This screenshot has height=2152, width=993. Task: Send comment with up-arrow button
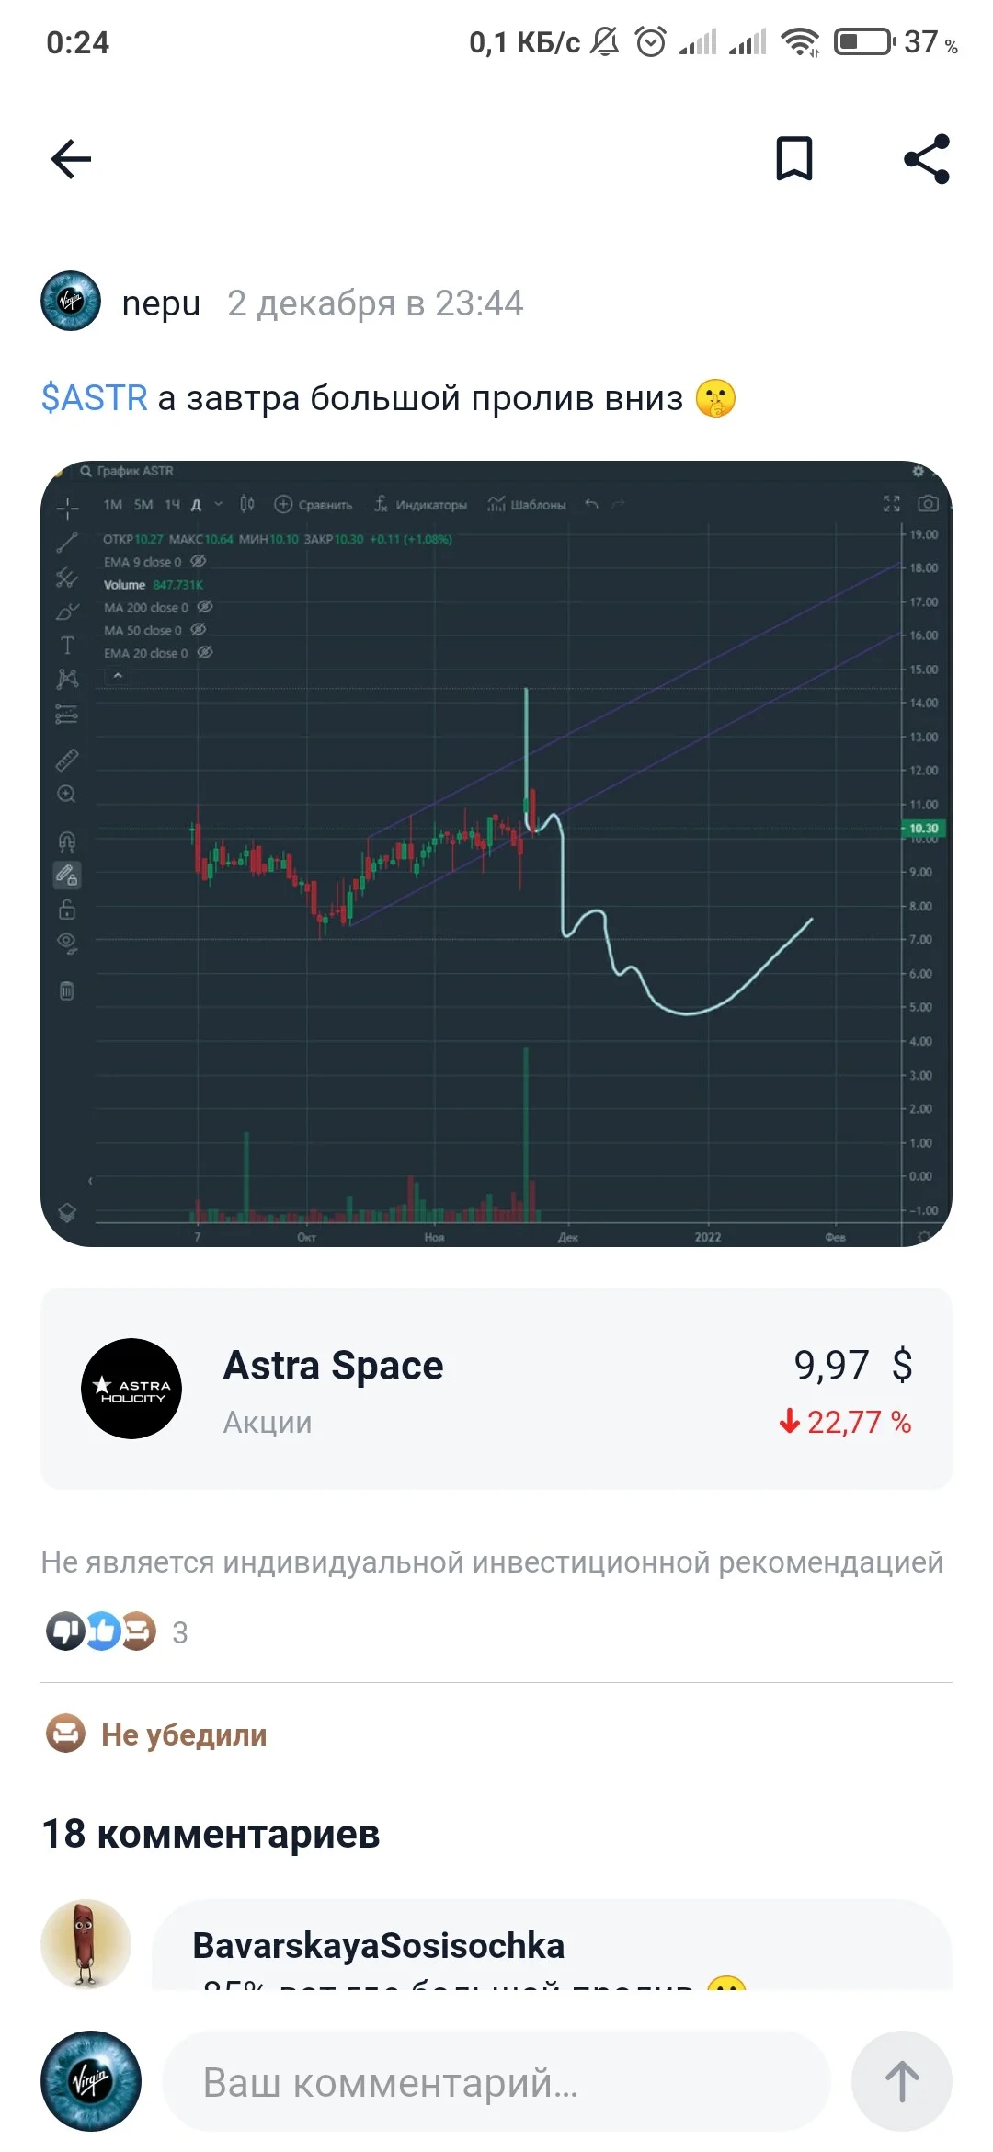pos(901,2081)
